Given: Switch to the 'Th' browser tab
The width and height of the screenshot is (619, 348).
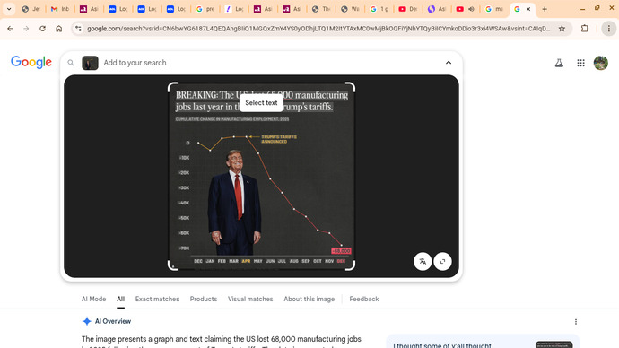Looking at the screenshot, I should 321,9.
